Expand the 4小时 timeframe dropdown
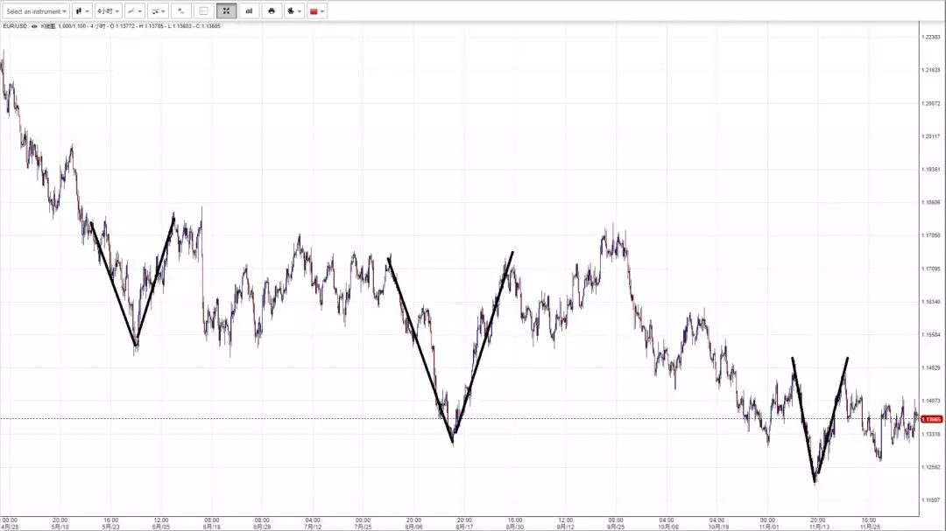 pyautogui.click(x=108, y=11)
